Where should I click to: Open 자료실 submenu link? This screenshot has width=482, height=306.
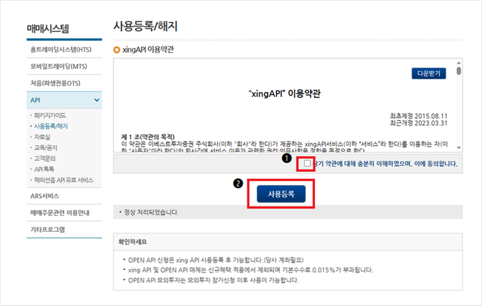click(42, 137)
